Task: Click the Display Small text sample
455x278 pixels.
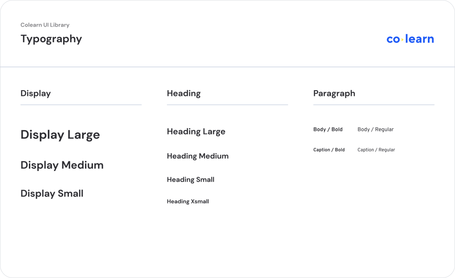Action: pos(52,194)
